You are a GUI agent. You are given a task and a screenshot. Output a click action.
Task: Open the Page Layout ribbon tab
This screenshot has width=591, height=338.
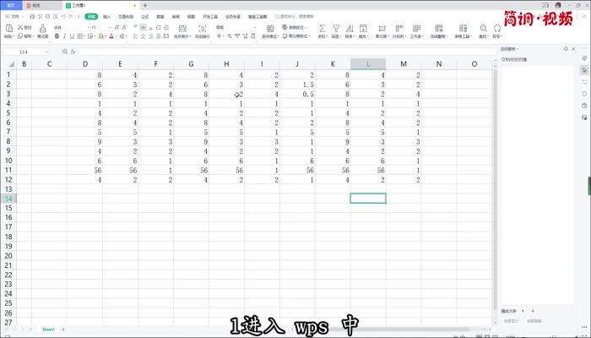126,17
